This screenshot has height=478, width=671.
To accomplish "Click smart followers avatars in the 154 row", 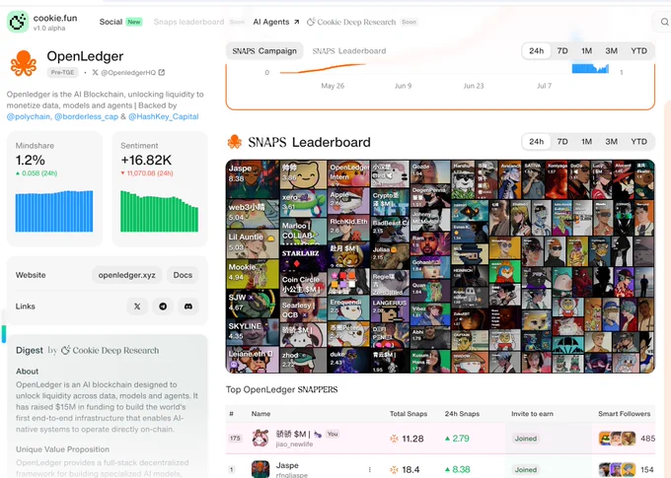I will 617,469.
